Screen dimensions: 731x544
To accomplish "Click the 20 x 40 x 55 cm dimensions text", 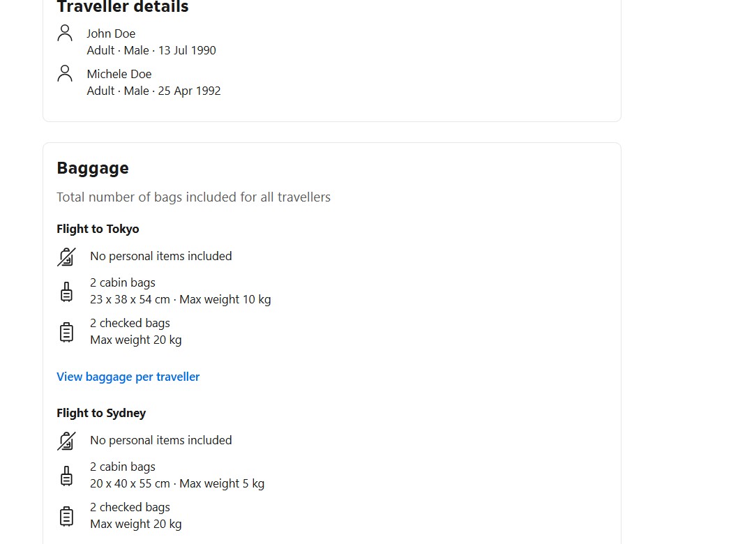I will tap(130, 484).
